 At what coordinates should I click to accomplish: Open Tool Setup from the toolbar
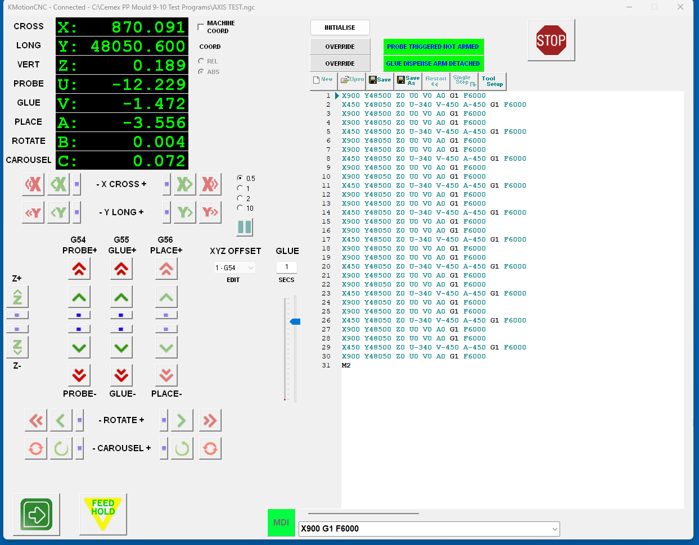coord(492,81)
